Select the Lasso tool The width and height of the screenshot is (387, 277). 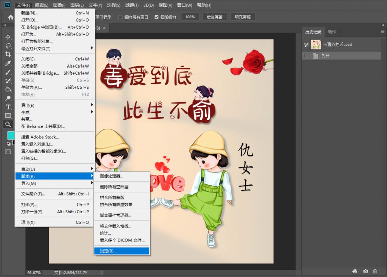(x=8, y=46)
